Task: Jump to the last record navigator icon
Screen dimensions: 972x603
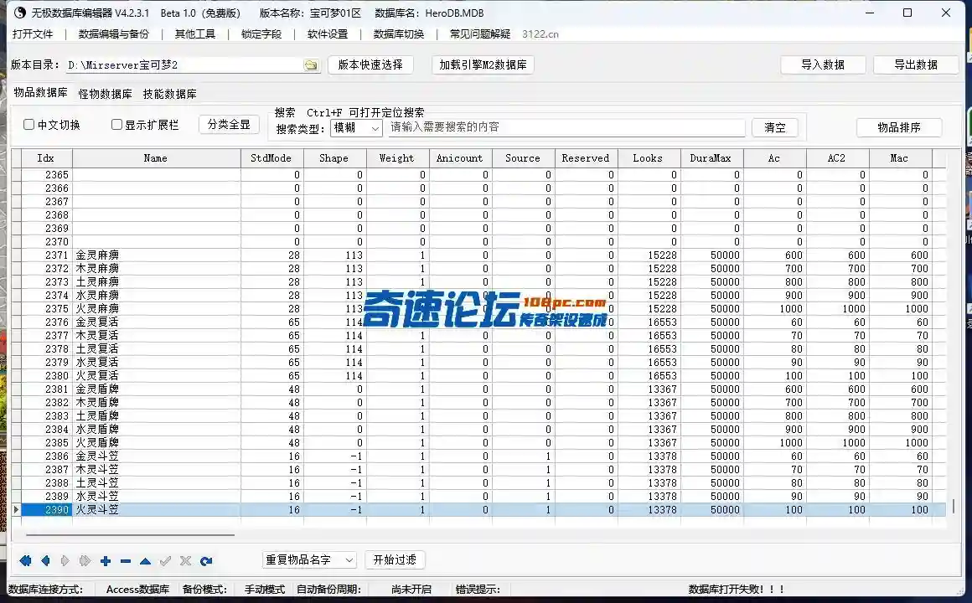Action: point(85,561)
